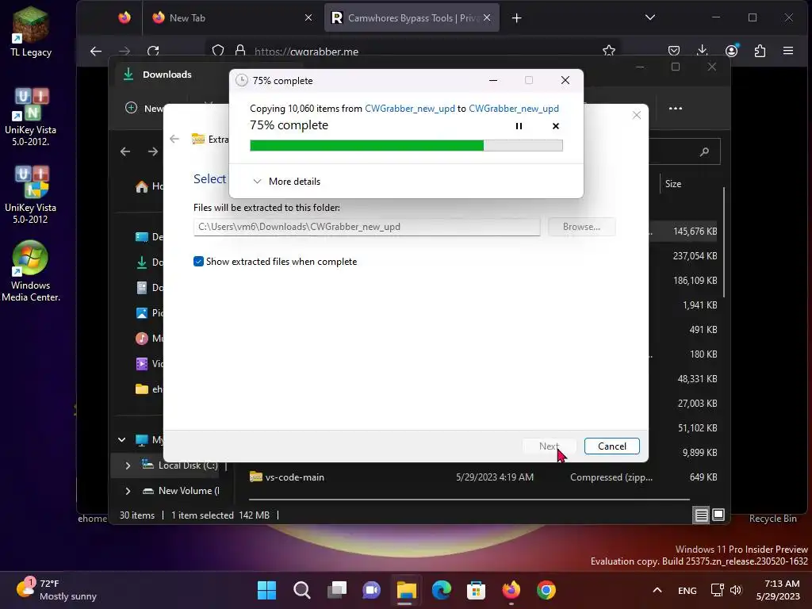Open the weather widget on taskbar

[56, 590]
